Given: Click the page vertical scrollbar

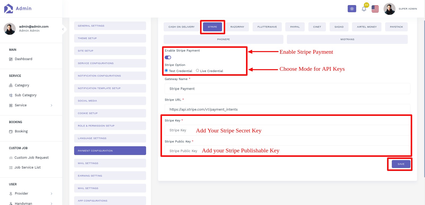Looking at the screenshot, I should coord(424,98).
